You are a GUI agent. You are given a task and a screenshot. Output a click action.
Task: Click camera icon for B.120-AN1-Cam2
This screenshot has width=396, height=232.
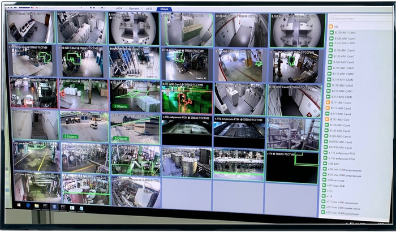[332, 33]
